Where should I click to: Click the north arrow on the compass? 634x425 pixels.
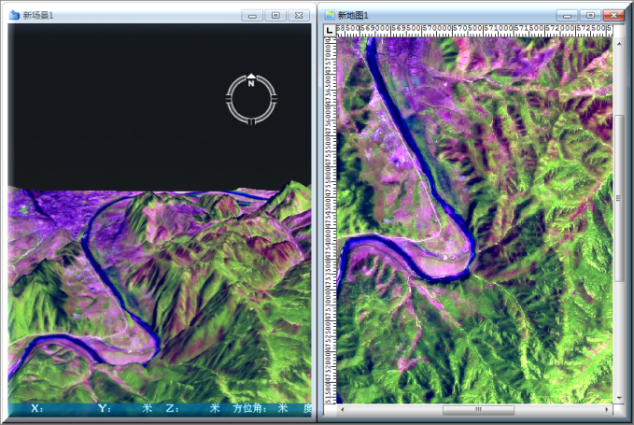(x=251, y=78)
